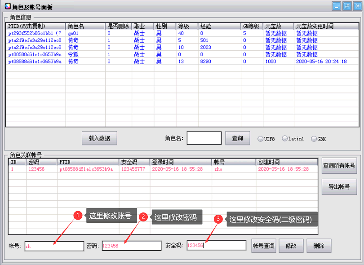Maximize the panel window

[x=346, y=6]
